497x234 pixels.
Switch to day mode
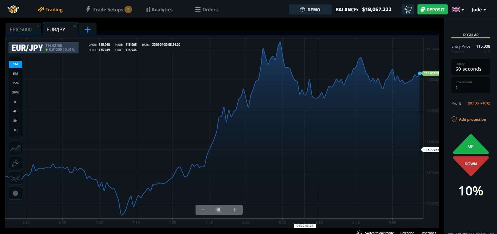(379, 233)
